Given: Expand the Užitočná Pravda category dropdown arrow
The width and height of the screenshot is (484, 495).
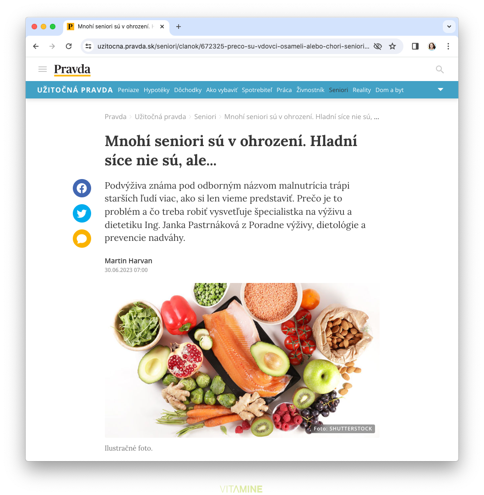Looking at the screenshot, I should pyautogui.click(x=440, y=90).
